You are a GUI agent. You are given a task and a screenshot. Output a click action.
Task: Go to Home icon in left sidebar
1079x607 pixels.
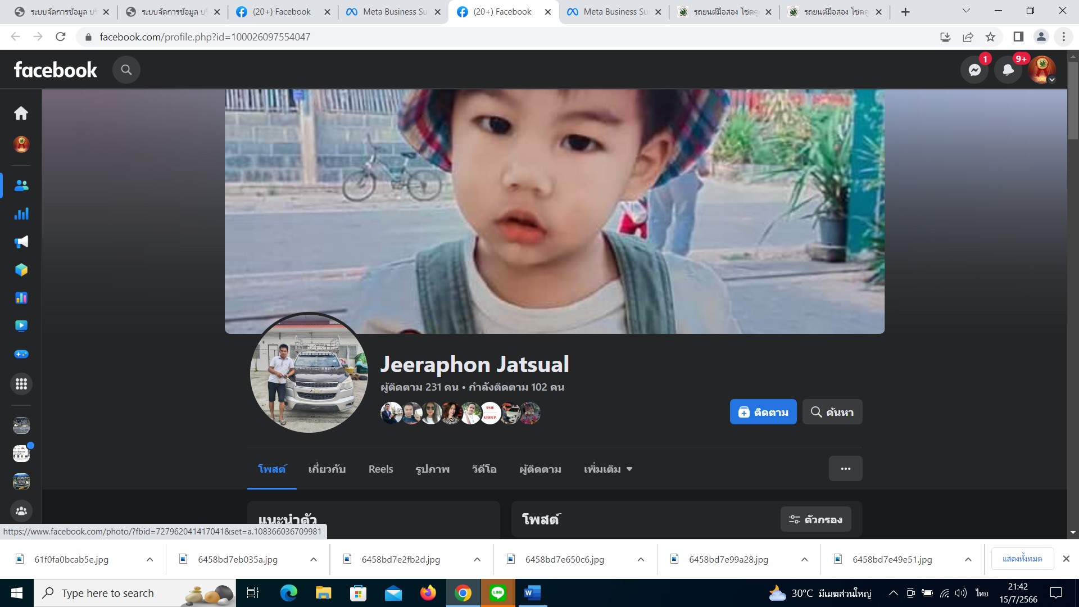21,113
